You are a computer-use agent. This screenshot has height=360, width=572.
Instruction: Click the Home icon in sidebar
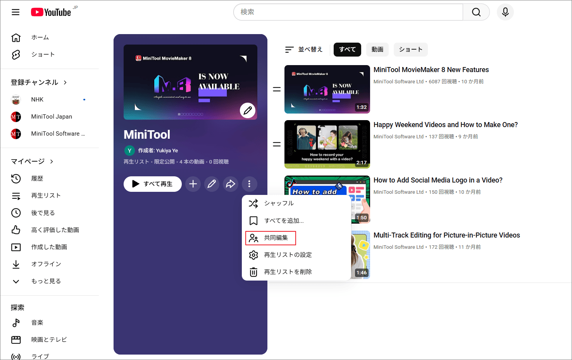pos(16,38)
